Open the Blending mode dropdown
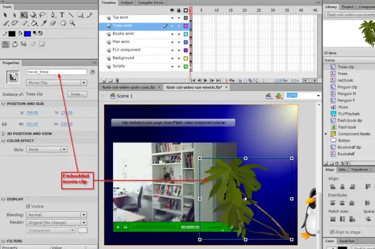Viewport: 375px width, 249px height. (57, 215)
